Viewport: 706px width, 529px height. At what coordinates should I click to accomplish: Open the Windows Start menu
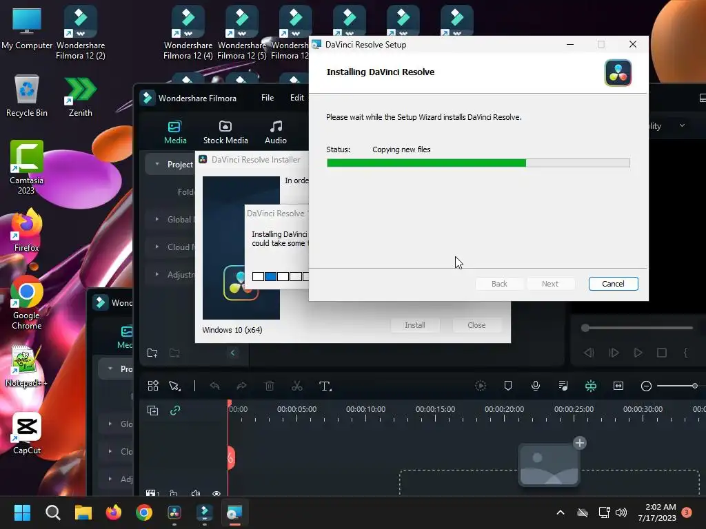(x=22, y=512)
